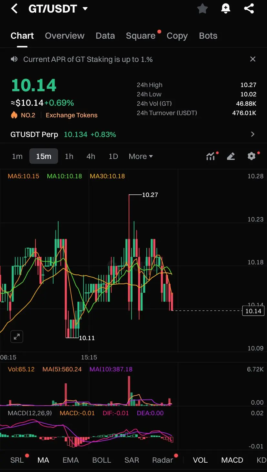
Task: Toggle the Radar indicator
Action: tap(163, 460)
